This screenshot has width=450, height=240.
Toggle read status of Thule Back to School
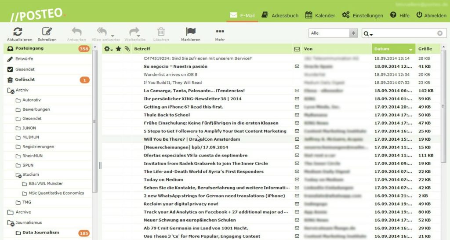297,115
